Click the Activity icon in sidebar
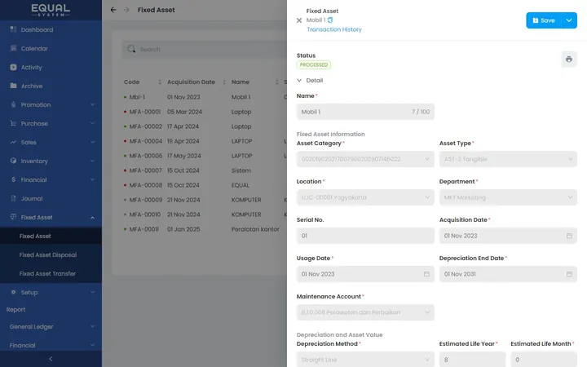Screen dimensions: 587x367 [x=13, y=67]
